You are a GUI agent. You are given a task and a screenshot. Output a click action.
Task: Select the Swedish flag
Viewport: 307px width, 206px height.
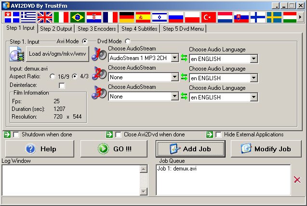274,17
